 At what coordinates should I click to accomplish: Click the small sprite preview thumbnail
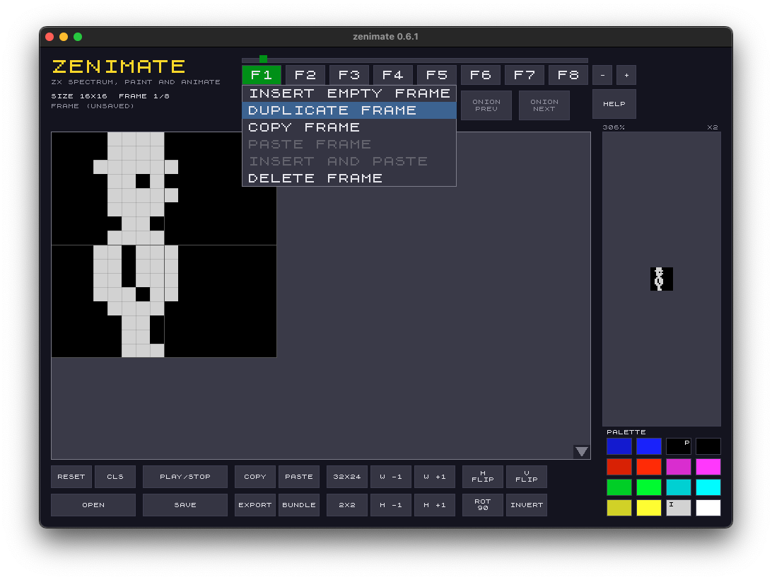(x=661, y=279)
